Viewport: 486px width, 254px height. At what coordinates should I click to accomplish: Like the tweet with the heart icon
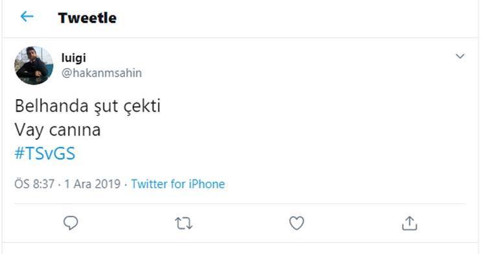297,223
